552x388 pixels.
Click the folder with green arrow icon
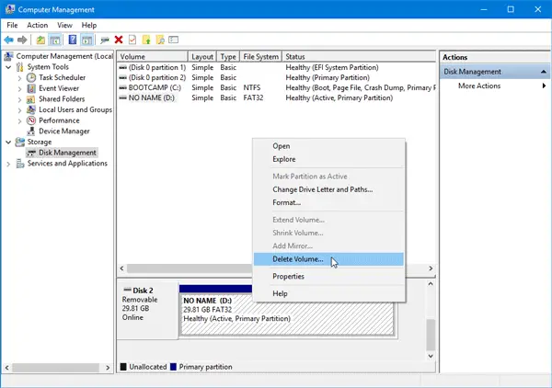(146, 40)
